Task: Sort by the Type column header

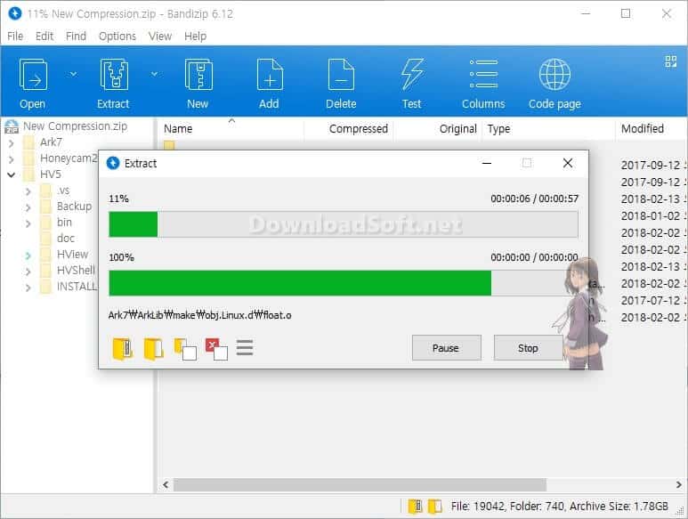Action: (499, 129)
